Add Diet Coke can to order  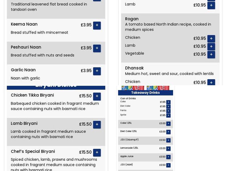click(x=168, y=106)
